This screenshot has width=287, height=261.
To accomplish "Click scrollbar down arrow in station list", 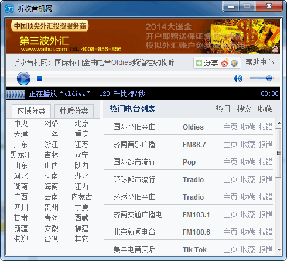I will (x=279, y=249).
